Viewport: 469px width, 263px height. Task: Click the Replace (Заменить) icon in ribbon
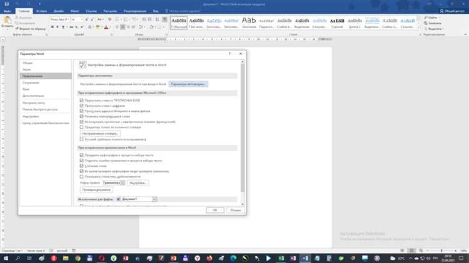(426, 23)
